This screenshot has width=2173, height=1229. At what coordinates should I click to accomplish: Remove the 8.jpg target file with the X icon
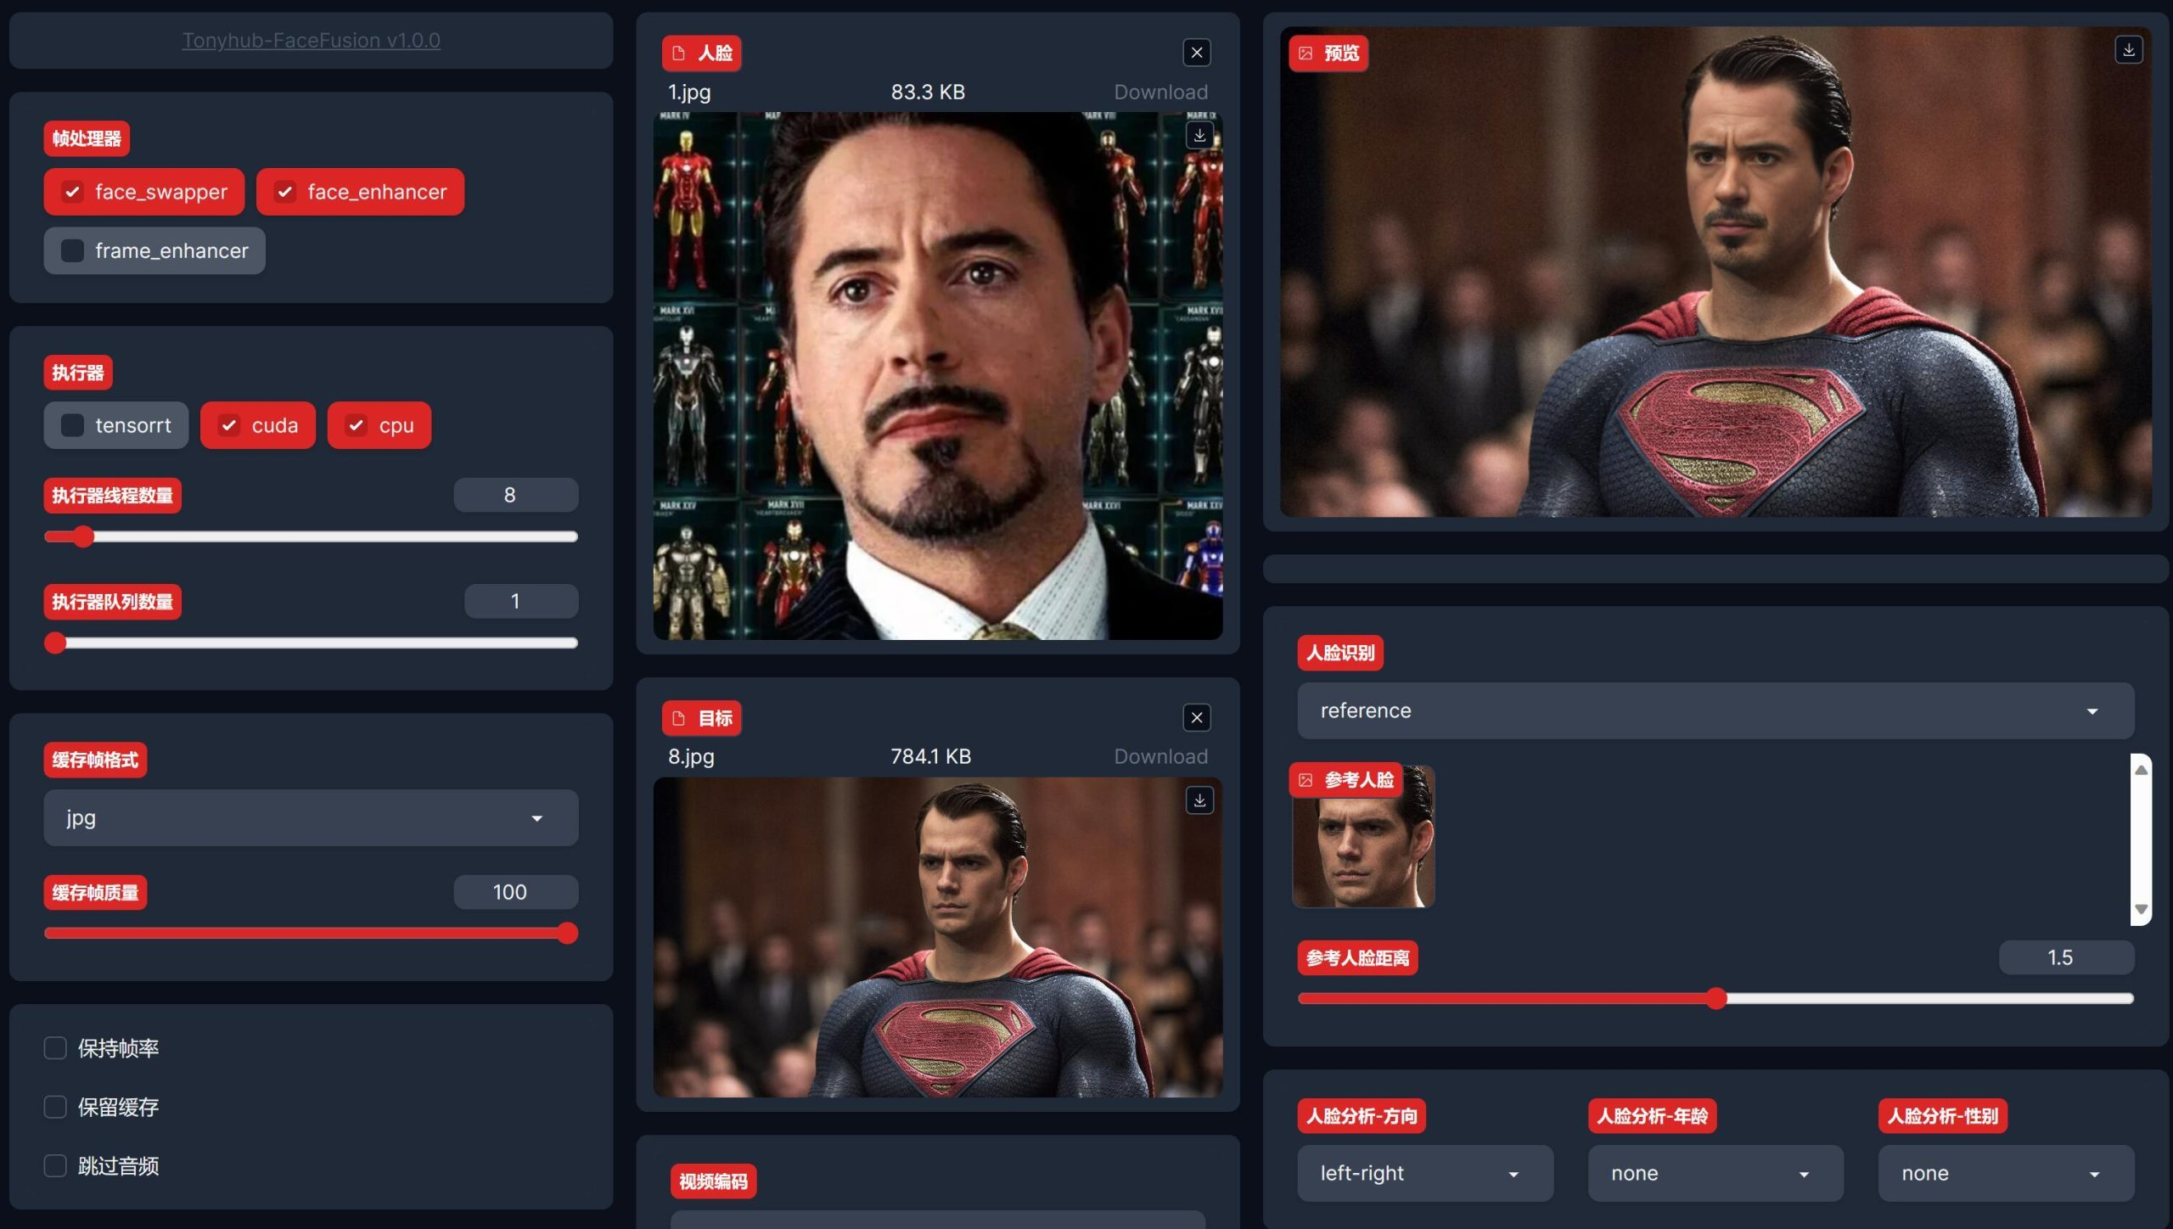click(x=1197, y=718)
